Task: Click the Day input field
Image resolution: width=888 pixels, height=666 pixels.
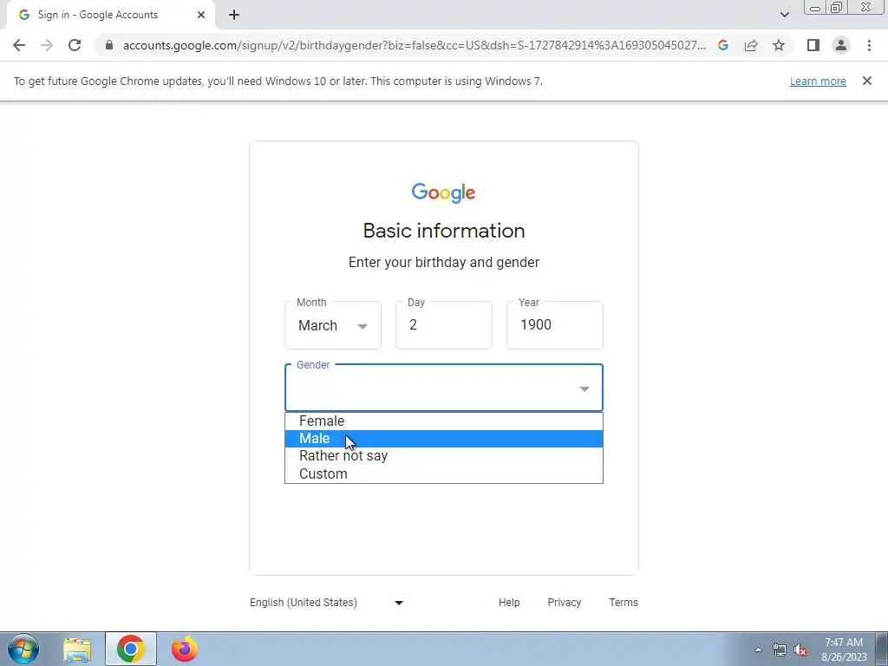Action: click(444, 325)
